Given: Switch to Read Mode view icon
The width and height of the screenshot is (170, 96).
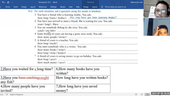Looking at the screenshot, I should (x=136, y=94).
